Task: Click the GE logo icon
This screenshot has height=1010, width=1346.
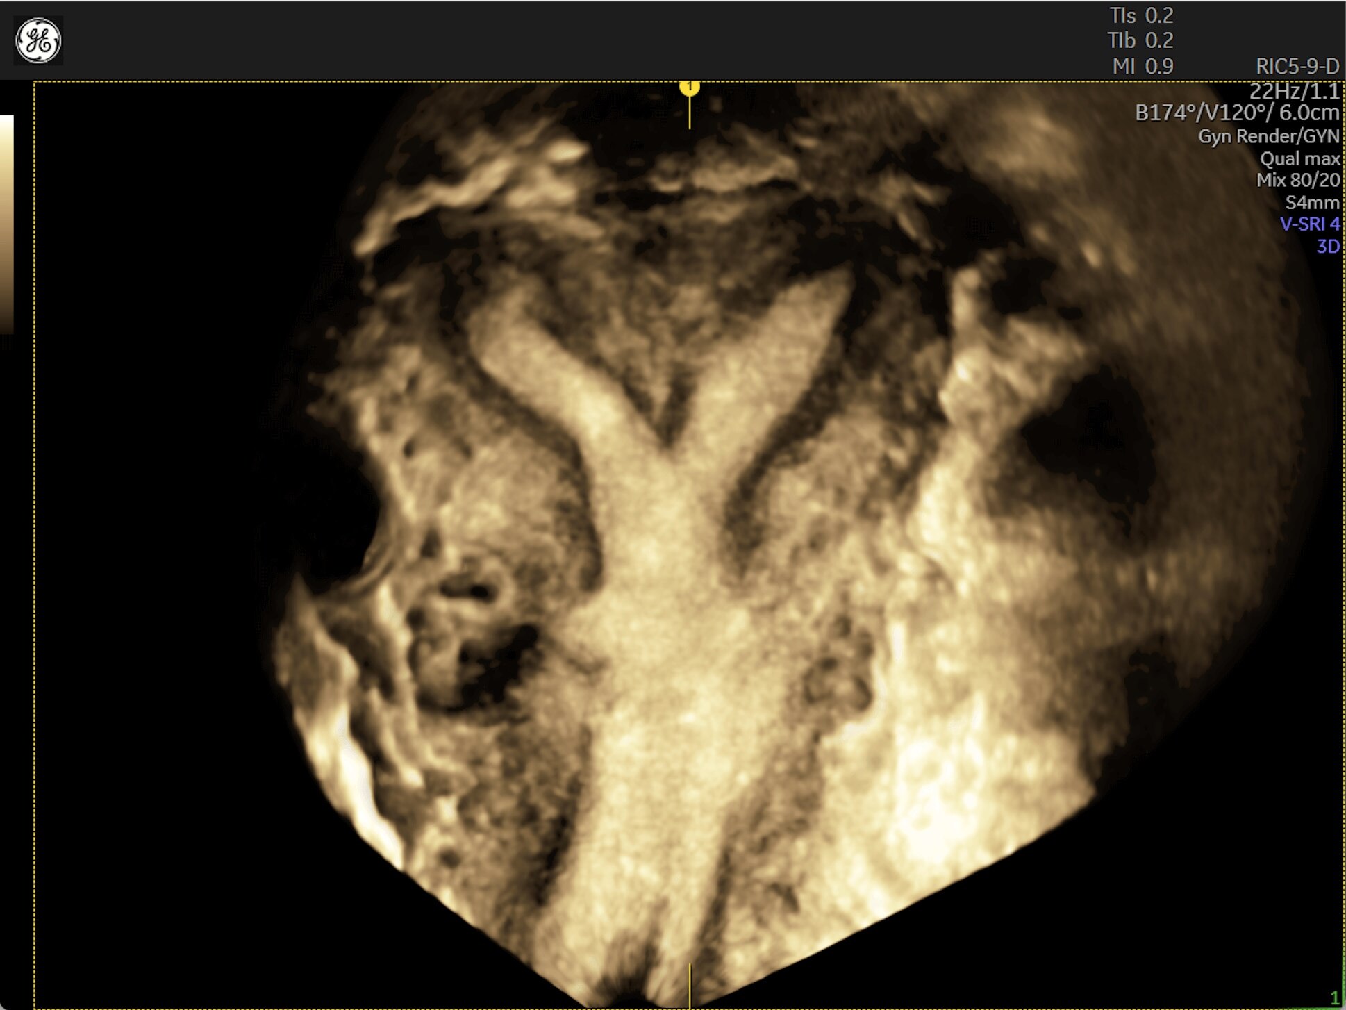Action: click(38, 40)
